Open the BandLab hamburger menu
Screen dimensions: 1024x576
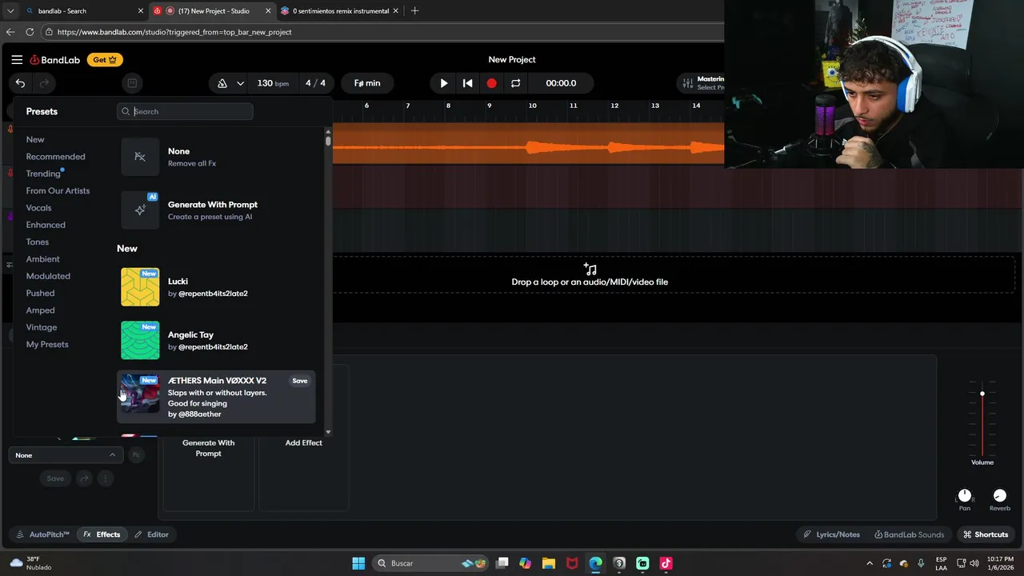(17, 59)
